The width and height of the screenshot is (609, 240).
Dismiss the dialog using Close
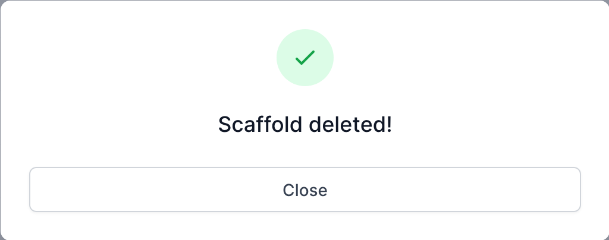[305, 190]
